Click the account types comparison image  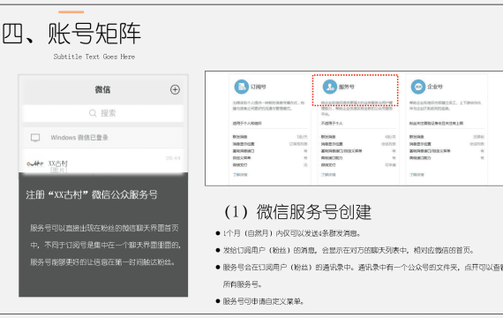tap(354, 128)
